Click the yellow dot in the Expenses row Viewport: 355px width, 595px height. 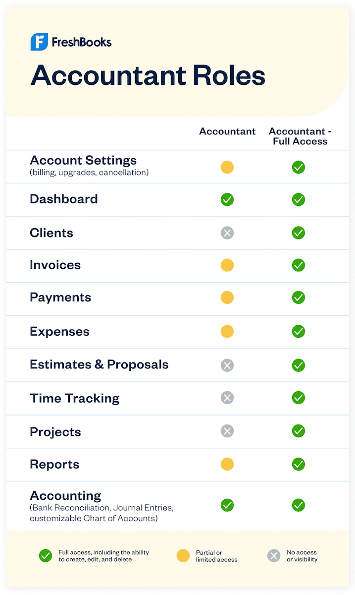click(227, 331)
